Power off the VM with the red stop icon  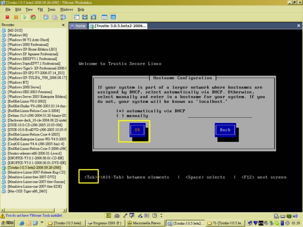[x=7, y=17]
